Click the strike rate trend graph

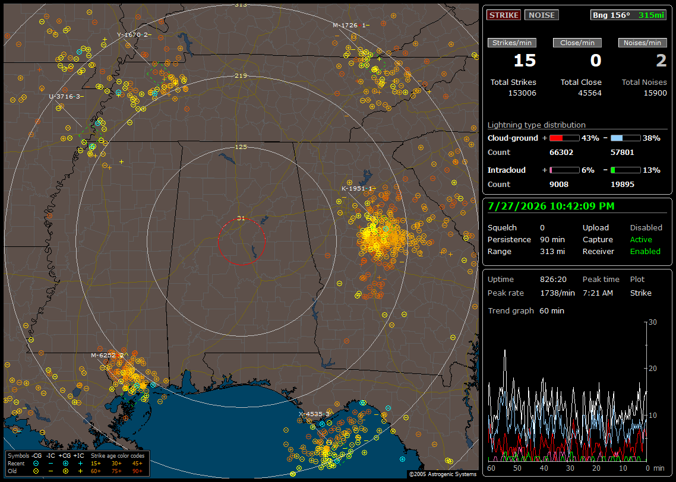(567, 391)
